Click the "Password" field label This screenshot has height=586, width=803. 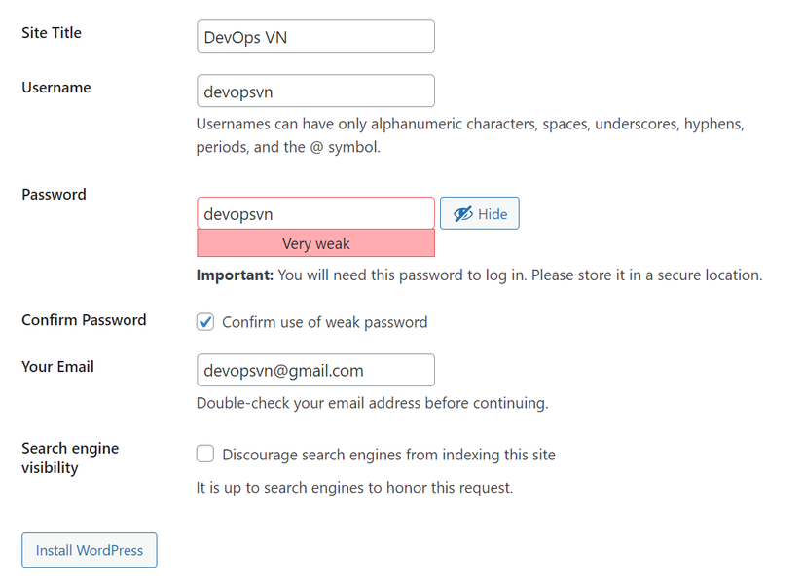coord(55,195)
